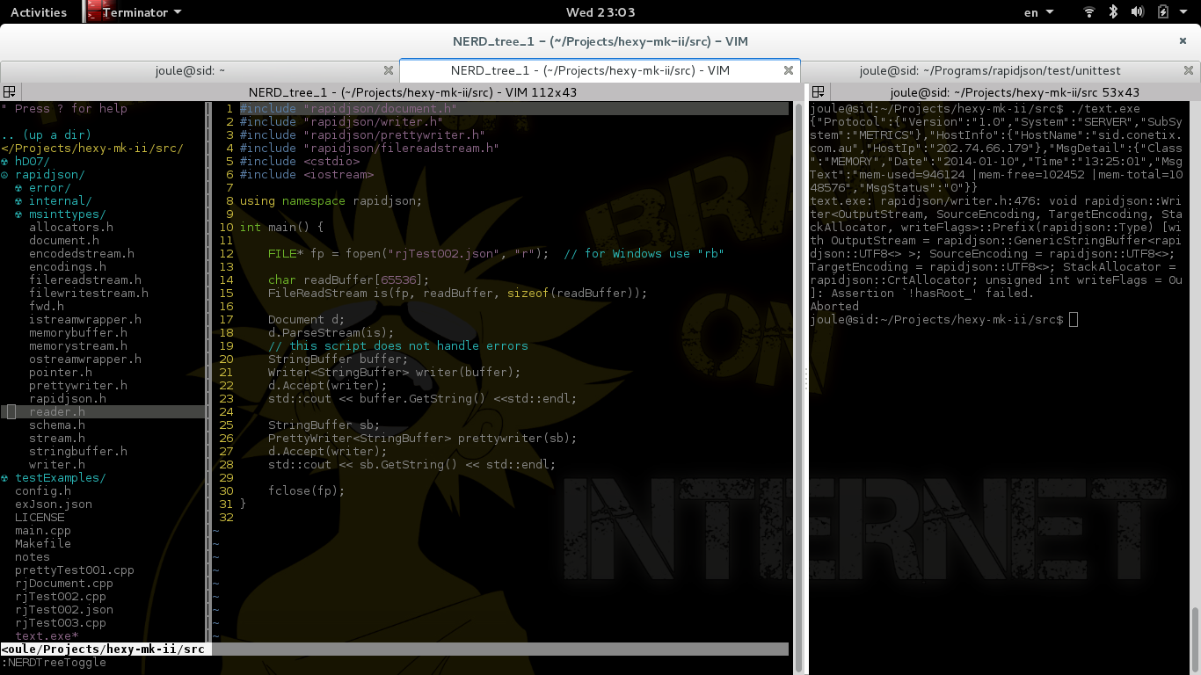Click the fopen("rjTest002.json") line
The height and width of the screenshot is (675, 1201).
[496, 253]
